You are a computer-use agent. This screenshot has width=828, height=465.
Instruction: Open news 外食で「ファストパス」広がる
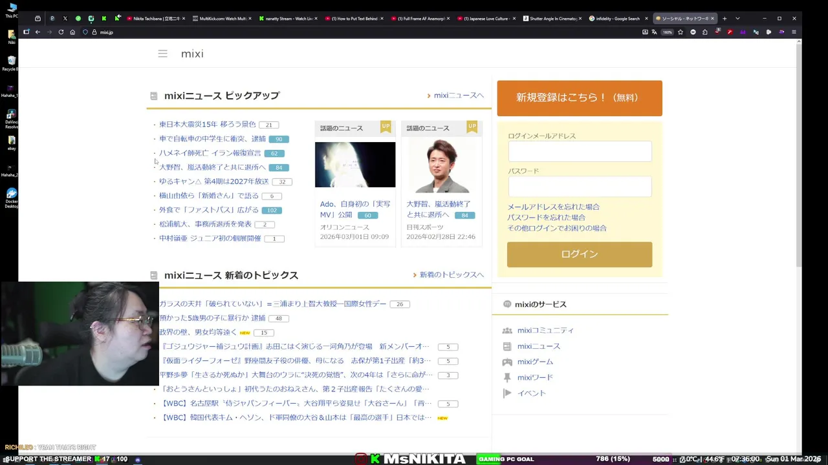(209, 210)
